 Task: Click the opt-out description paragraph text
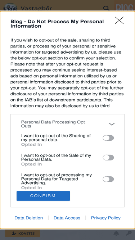(67, 73)
